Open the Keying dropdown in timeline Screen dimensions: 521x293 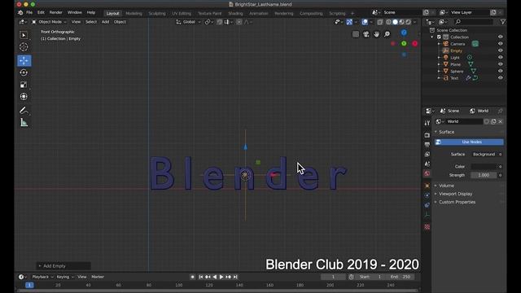click(65, 277)
